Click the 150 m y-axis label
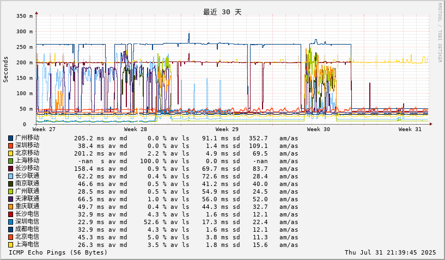Screen dimensions: 445x260 [x=25, y=78]
